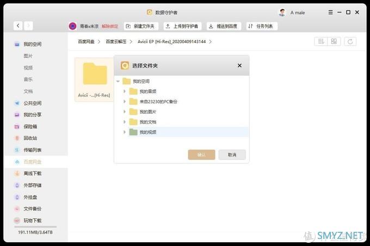Click the purple account avatar icon

(73, 26)
